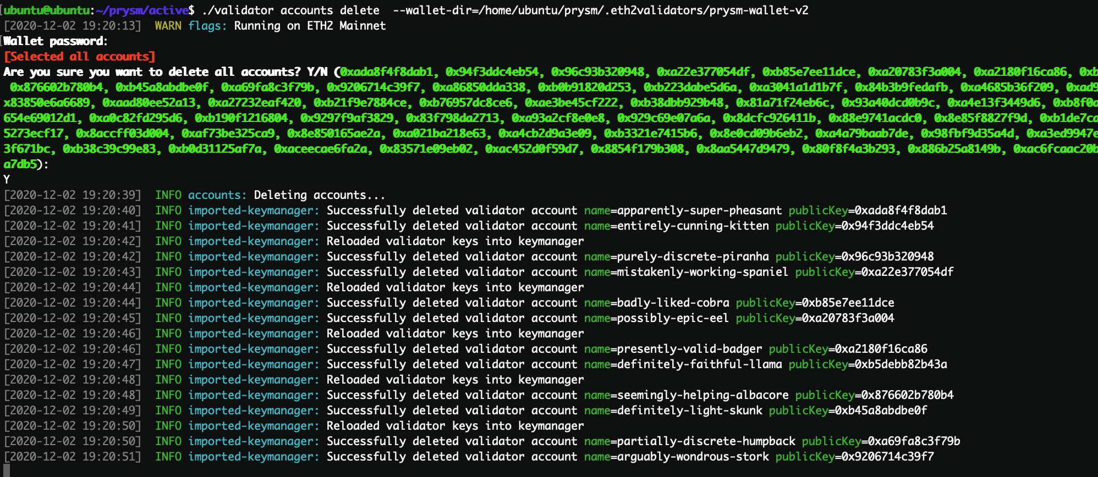Click account name 'presently-valid-badger'

pyautogui.click(x=689, y=349)
